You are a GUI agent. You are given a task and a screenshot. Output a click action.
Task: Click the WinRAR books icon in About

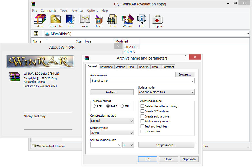pos(14,77)
